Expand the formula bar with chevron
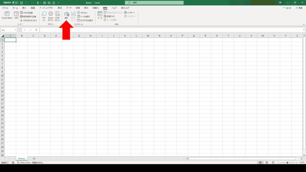 coord(304,30)
